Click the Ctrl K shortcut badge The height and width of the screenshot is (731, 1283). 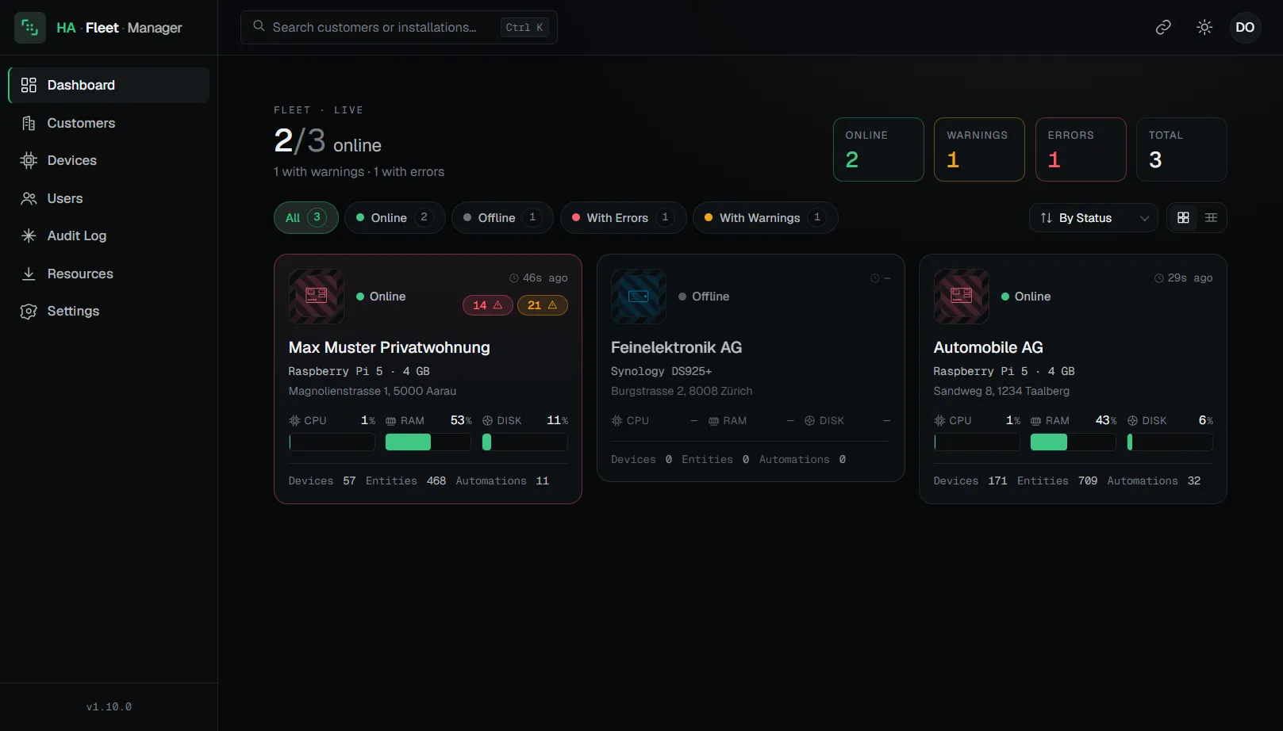(524, 27)
